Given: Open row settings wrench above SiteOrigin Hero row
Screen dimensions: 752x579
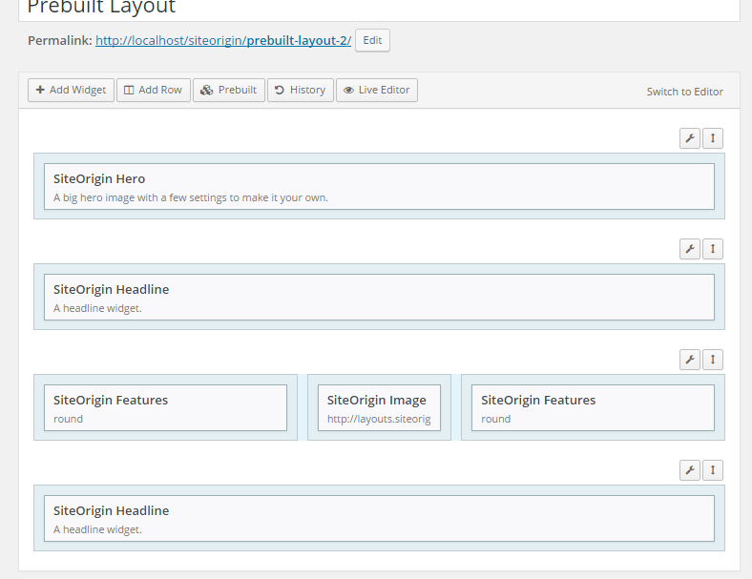Looking at the screenshot, I should click(690, 138).
